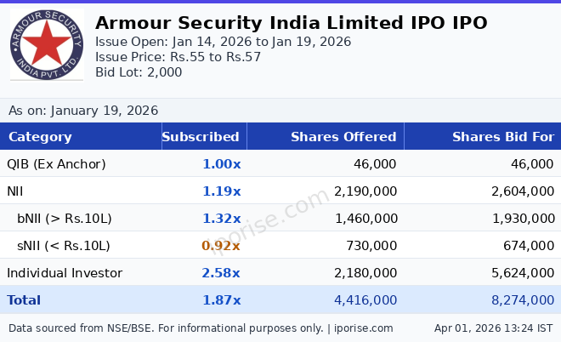Click the 1.87x total subscription figure

click(221, 300)
